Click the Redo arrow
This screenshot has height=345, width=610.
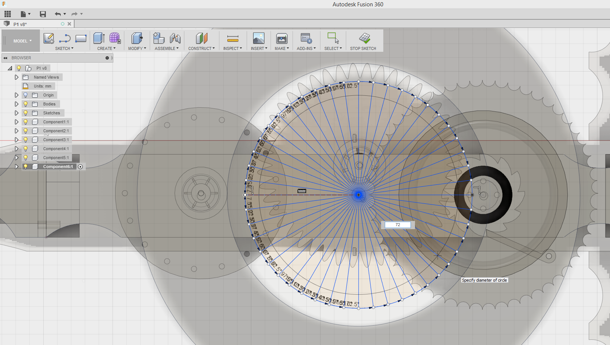[x=75, y=14]
